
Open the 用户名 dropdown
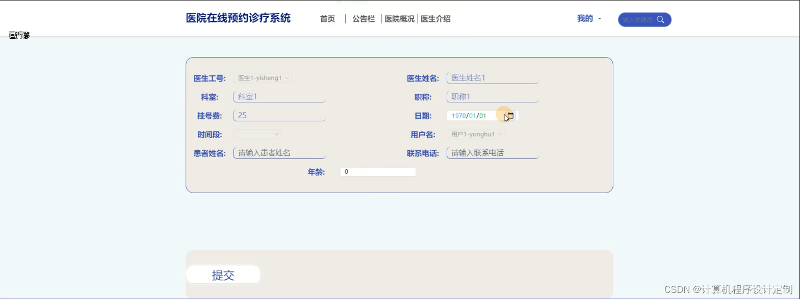[476, 134]
